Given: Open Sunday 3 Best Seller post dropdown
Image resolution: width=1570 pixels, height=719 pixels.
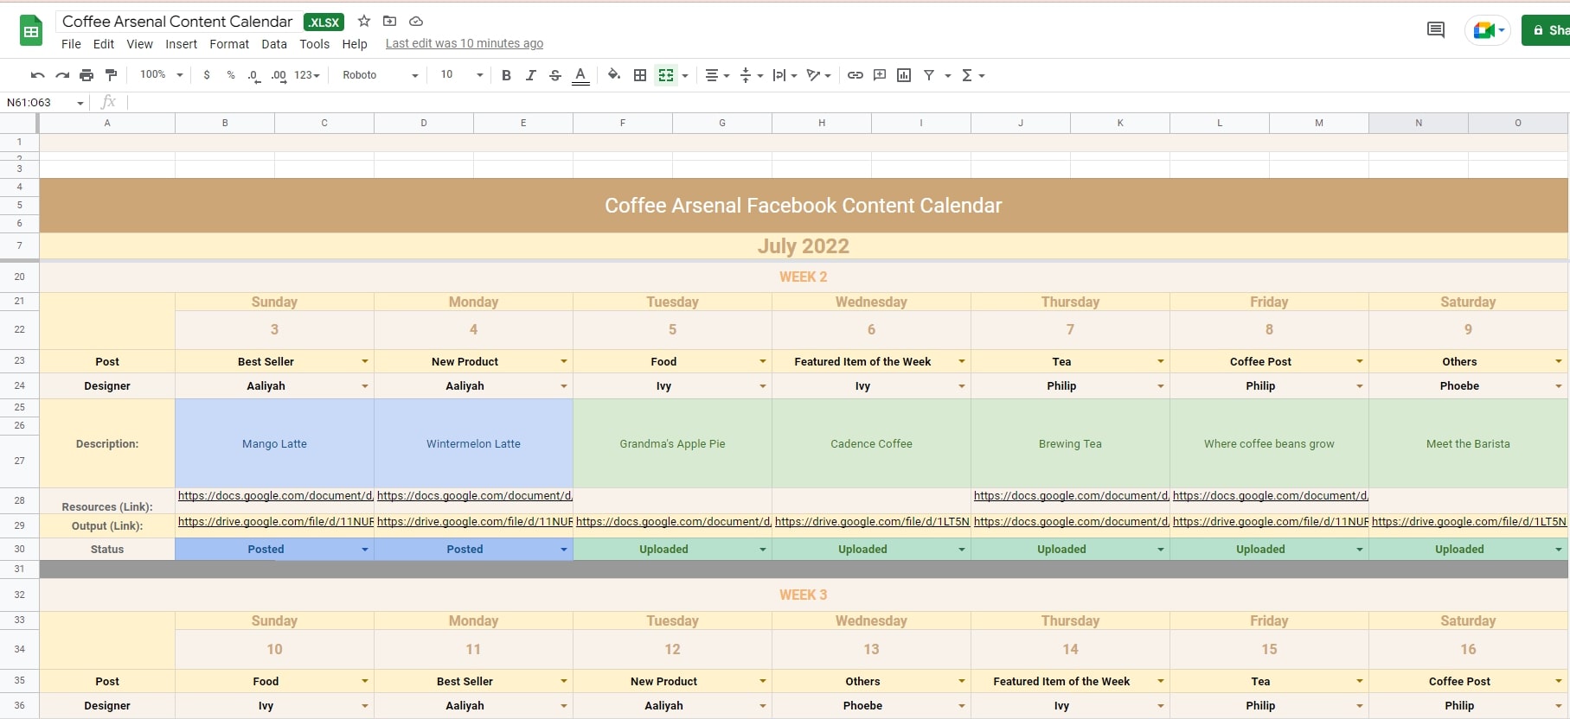Looking at the screenshot, I should 365,361.
